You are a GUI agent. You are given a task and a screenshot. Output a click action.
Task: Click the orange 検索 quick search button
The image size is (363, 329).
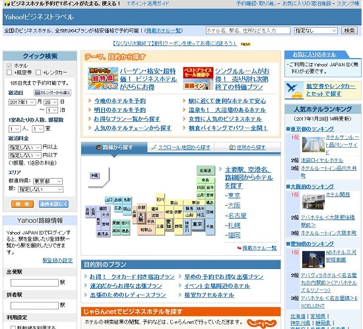[22, 204]
